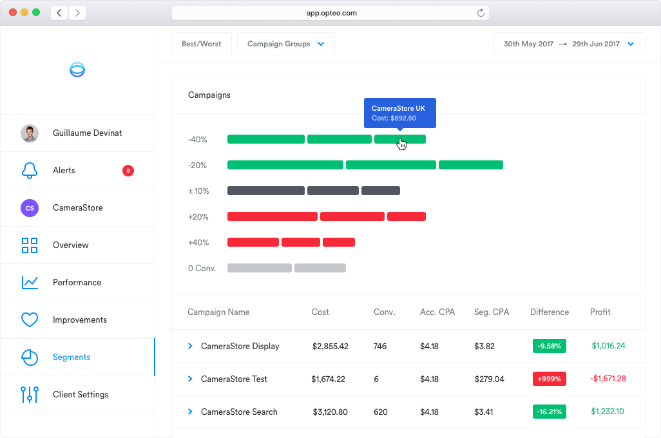Reload page with refresh icon
Image resolution: width=661 pixels, height=438 pixels.
[x=481, y=13]
